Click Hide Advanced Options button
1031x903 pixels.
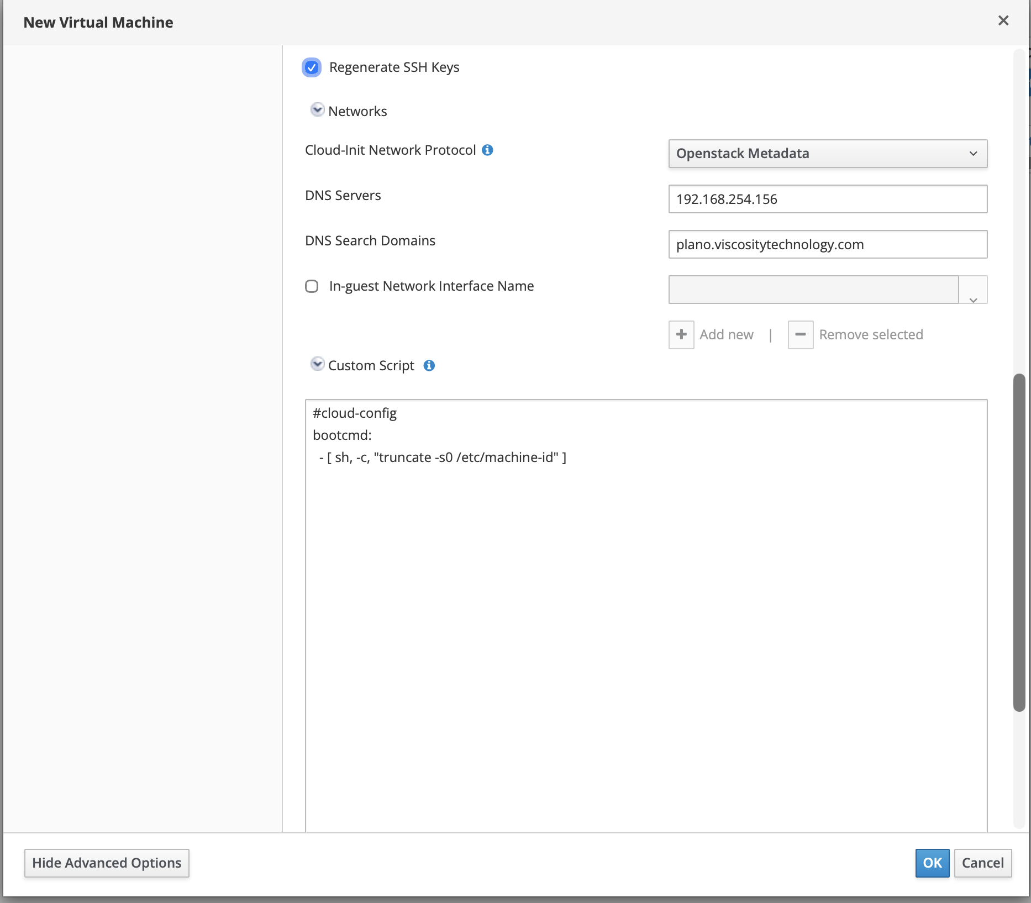(107, 863)
